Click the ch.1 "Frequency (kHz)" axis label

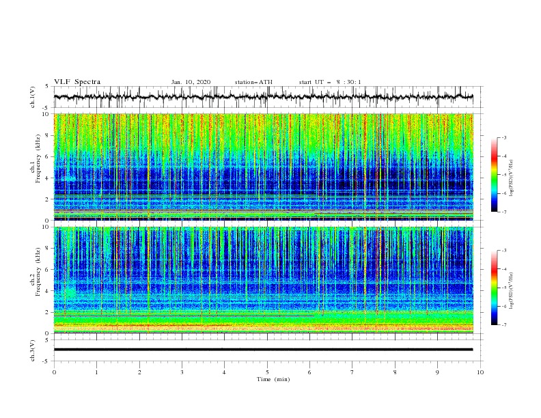(x=38, y=158)
